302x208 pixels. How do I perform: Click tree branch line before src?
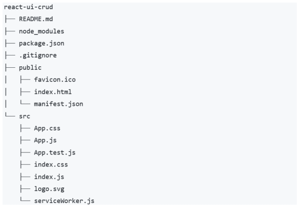pos(10,115)
